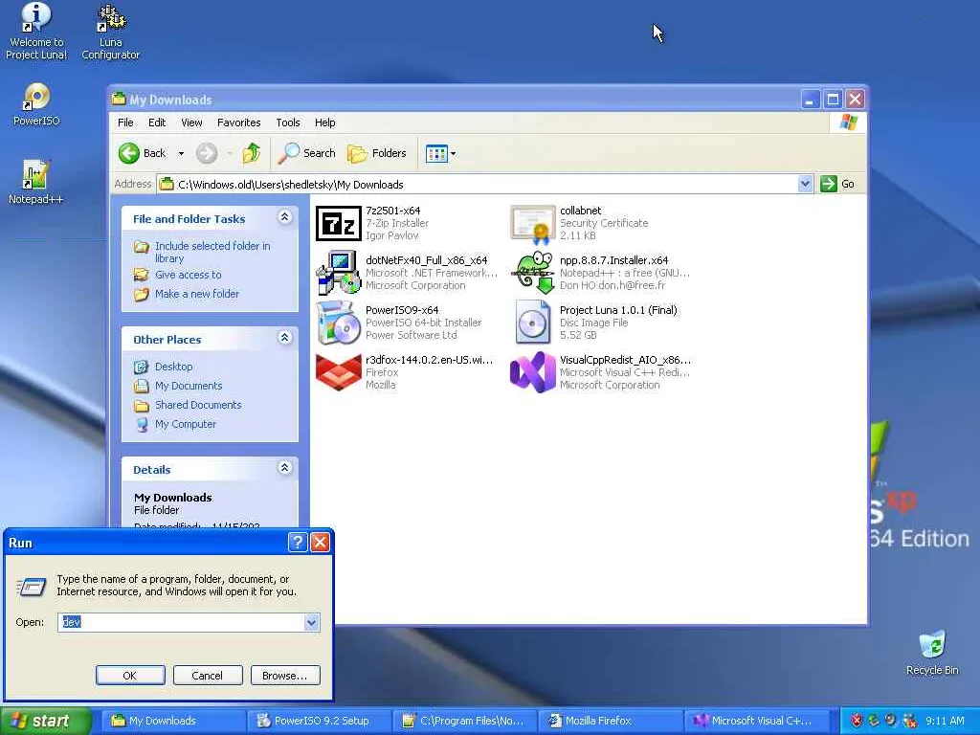Select the 7z2501-x64 installer icon
This screenshot has width=980, height=735.
(338, 223)
